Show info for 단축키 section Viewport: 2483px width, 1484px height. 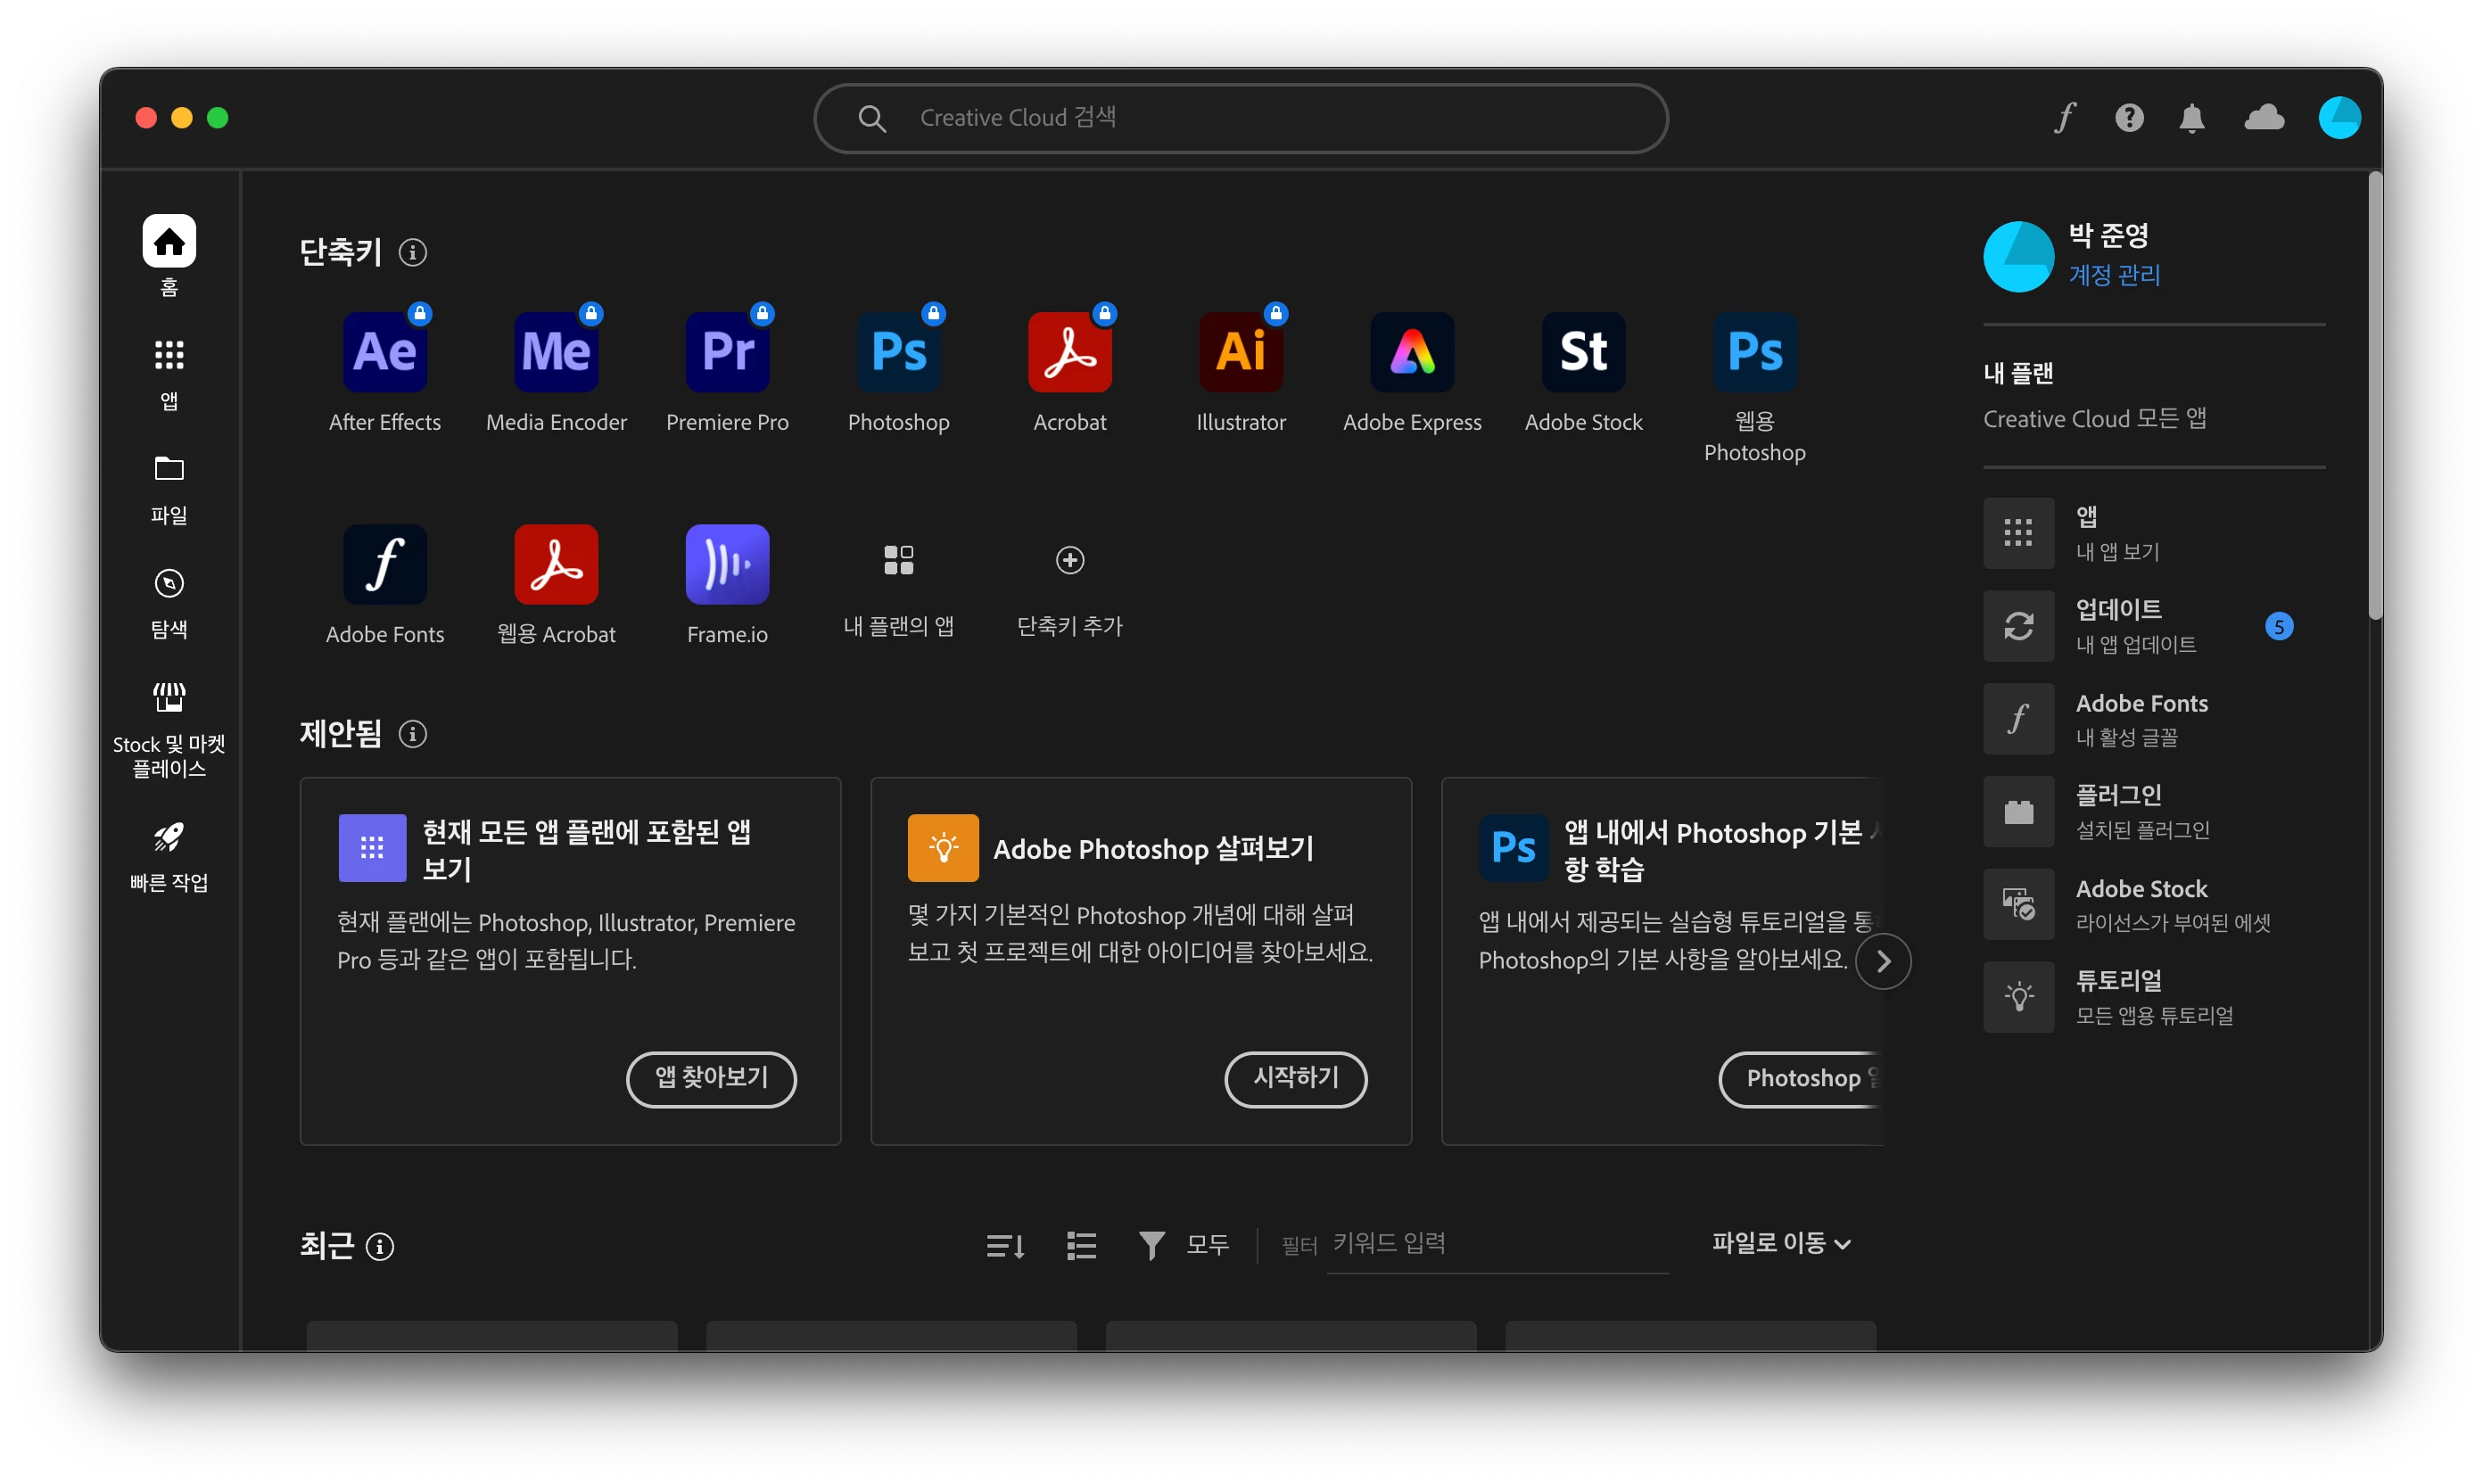coord(413,252)
